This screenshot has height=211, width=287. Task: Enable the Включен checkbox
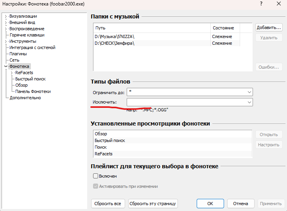tap(95, 176)
